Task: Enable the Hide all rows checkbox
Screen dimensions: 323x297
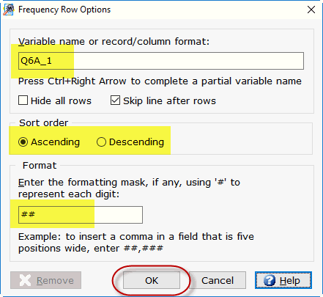Action: click(x=23, y=100)
